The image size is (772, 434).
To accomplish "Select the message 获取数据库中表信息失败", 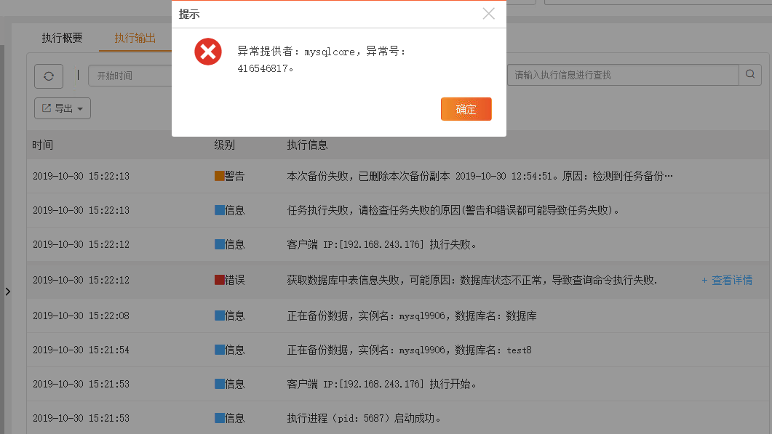I will pyautogui.click(x=471, y=280).
